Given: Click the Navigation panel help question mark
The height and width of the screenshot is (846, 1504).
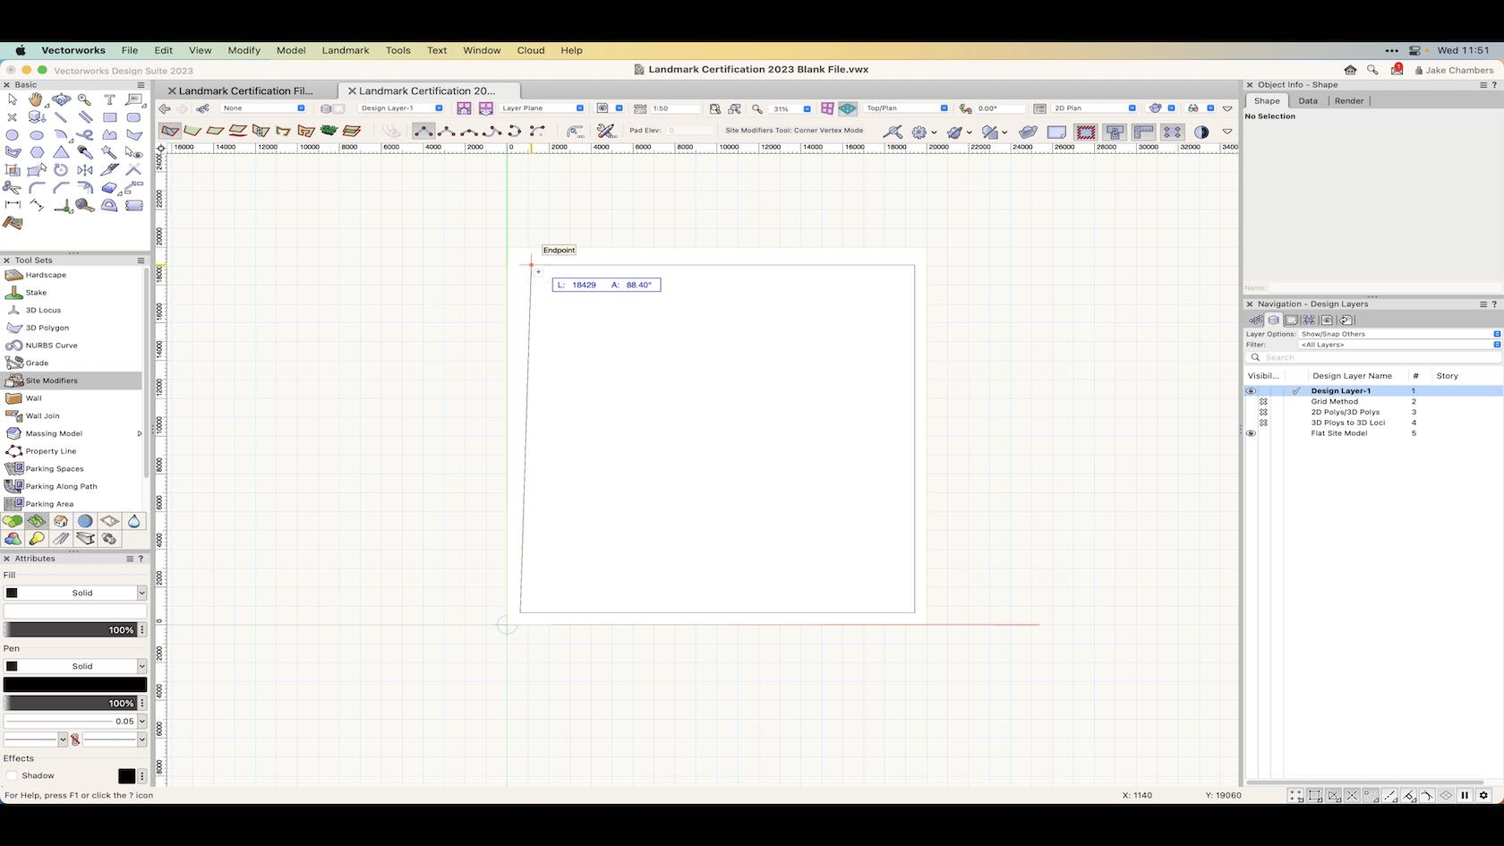Looking at the screenshot, I should click(1494, 304).
